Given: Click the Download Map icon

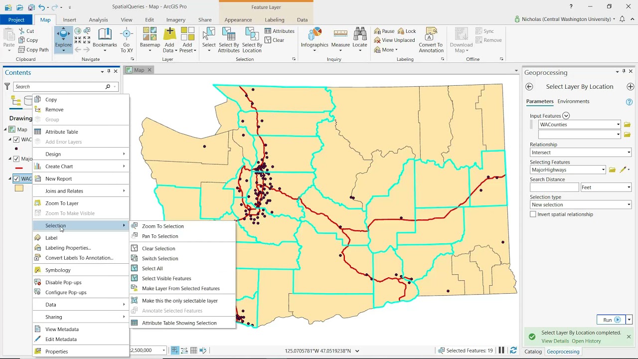Looking at the screenshot, I should (461, 34).
